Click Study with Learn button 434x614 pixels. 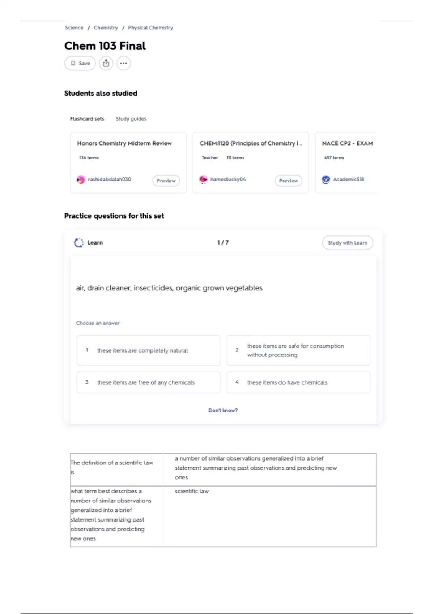tap(348, 243)
